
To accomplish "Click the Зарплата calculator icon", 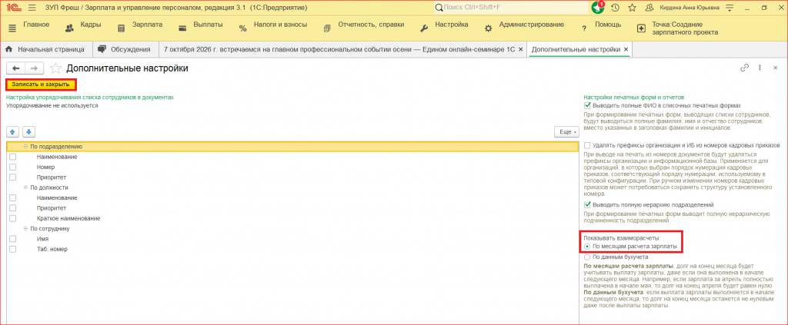I will click(x=121, y=28).
